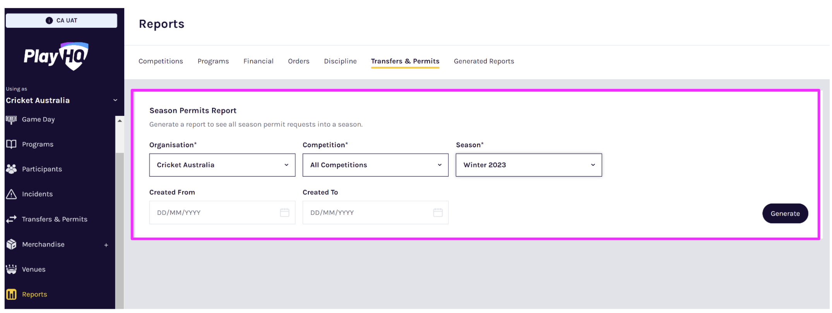
Task: Click the sidebar scroll up arrow
Action: (120, 121)
